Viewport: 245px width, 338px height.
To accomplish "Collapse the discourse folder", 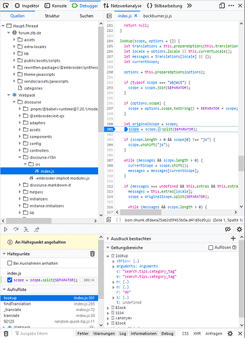I will click(14, 102).
